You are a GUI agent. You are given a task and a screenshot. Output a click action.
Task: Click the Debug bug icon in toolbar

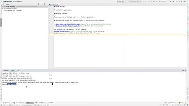(x=146, y=1)
